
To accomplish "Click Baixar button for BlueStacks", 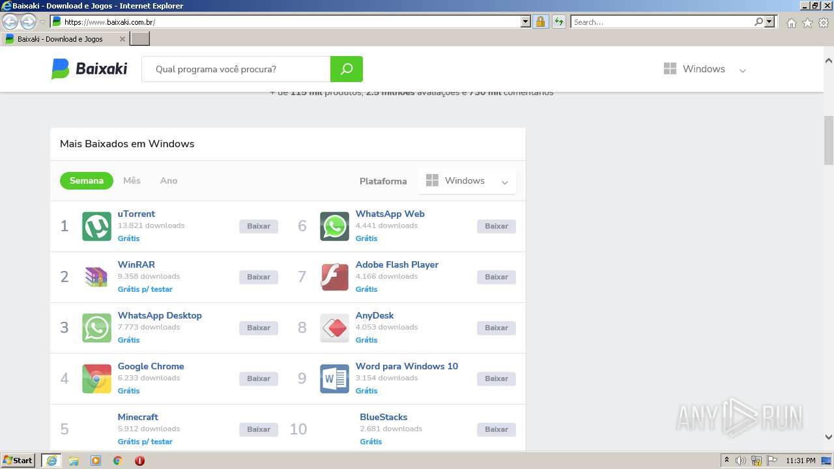I will [x=496, y=429].
